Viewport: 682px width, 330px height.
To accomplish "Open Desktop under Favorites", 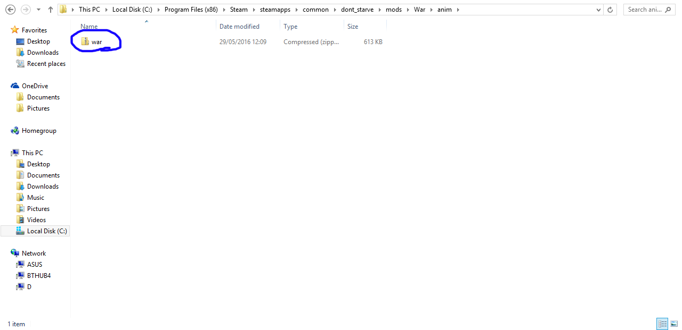I will coord(38,41).
